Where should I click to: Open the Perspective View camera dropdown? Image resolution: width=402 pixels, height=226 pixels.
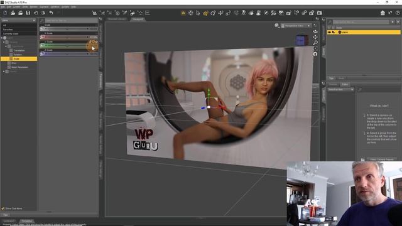pos(296,26)
